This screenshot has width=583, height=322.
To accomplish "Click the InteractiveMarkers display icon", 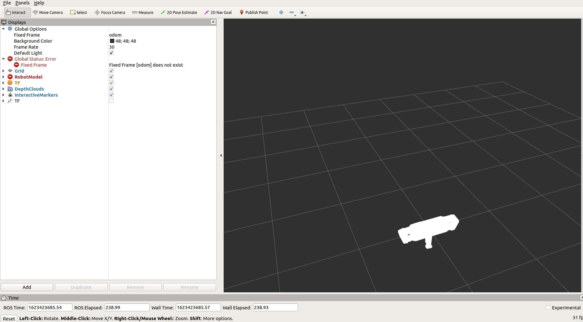I will pyautogui.click(x=10, y=95).
